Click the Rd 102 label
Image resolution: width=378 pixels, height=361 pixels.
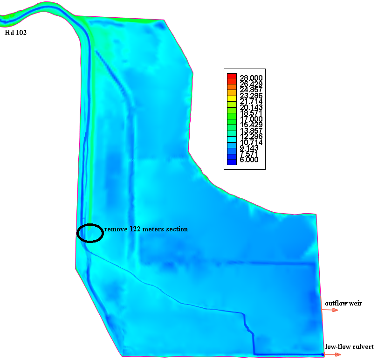pos(15,33)
